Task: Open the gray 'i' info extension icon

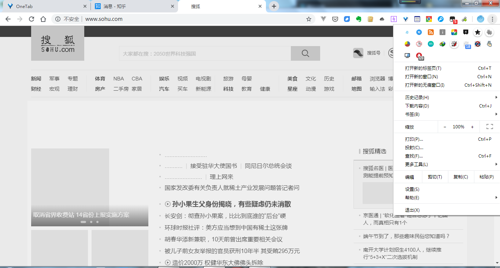Action: click(x=442, y=32)
